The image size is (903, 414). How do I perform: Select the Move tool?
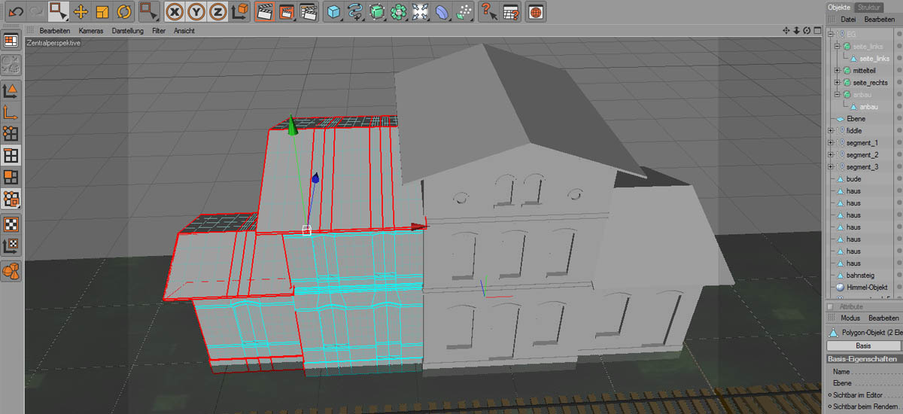[x=81, y=11]
